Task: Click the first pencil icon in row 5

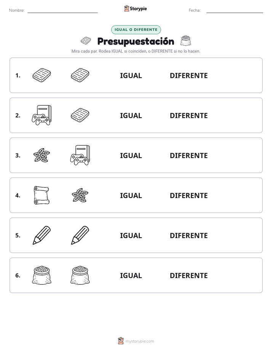Action: tap(42, 235)
